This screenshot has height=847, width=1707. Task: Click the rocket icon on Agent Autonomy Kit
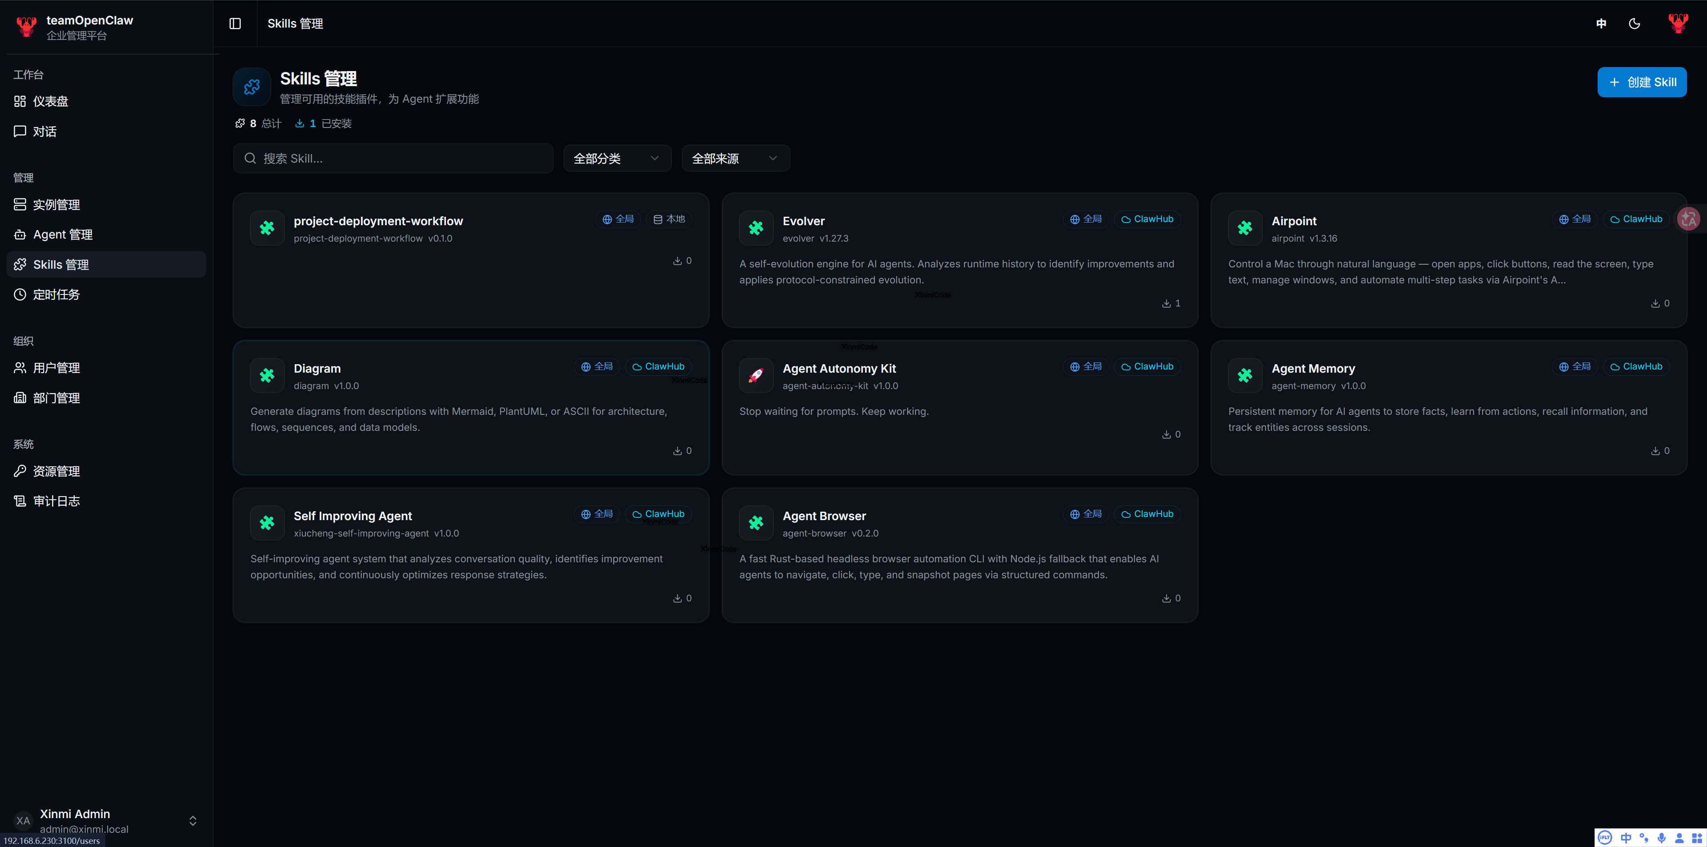755,375
